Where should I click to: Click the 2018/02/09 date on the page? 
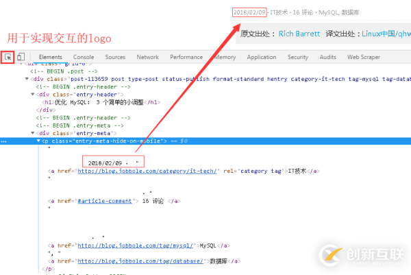(249, 12)
